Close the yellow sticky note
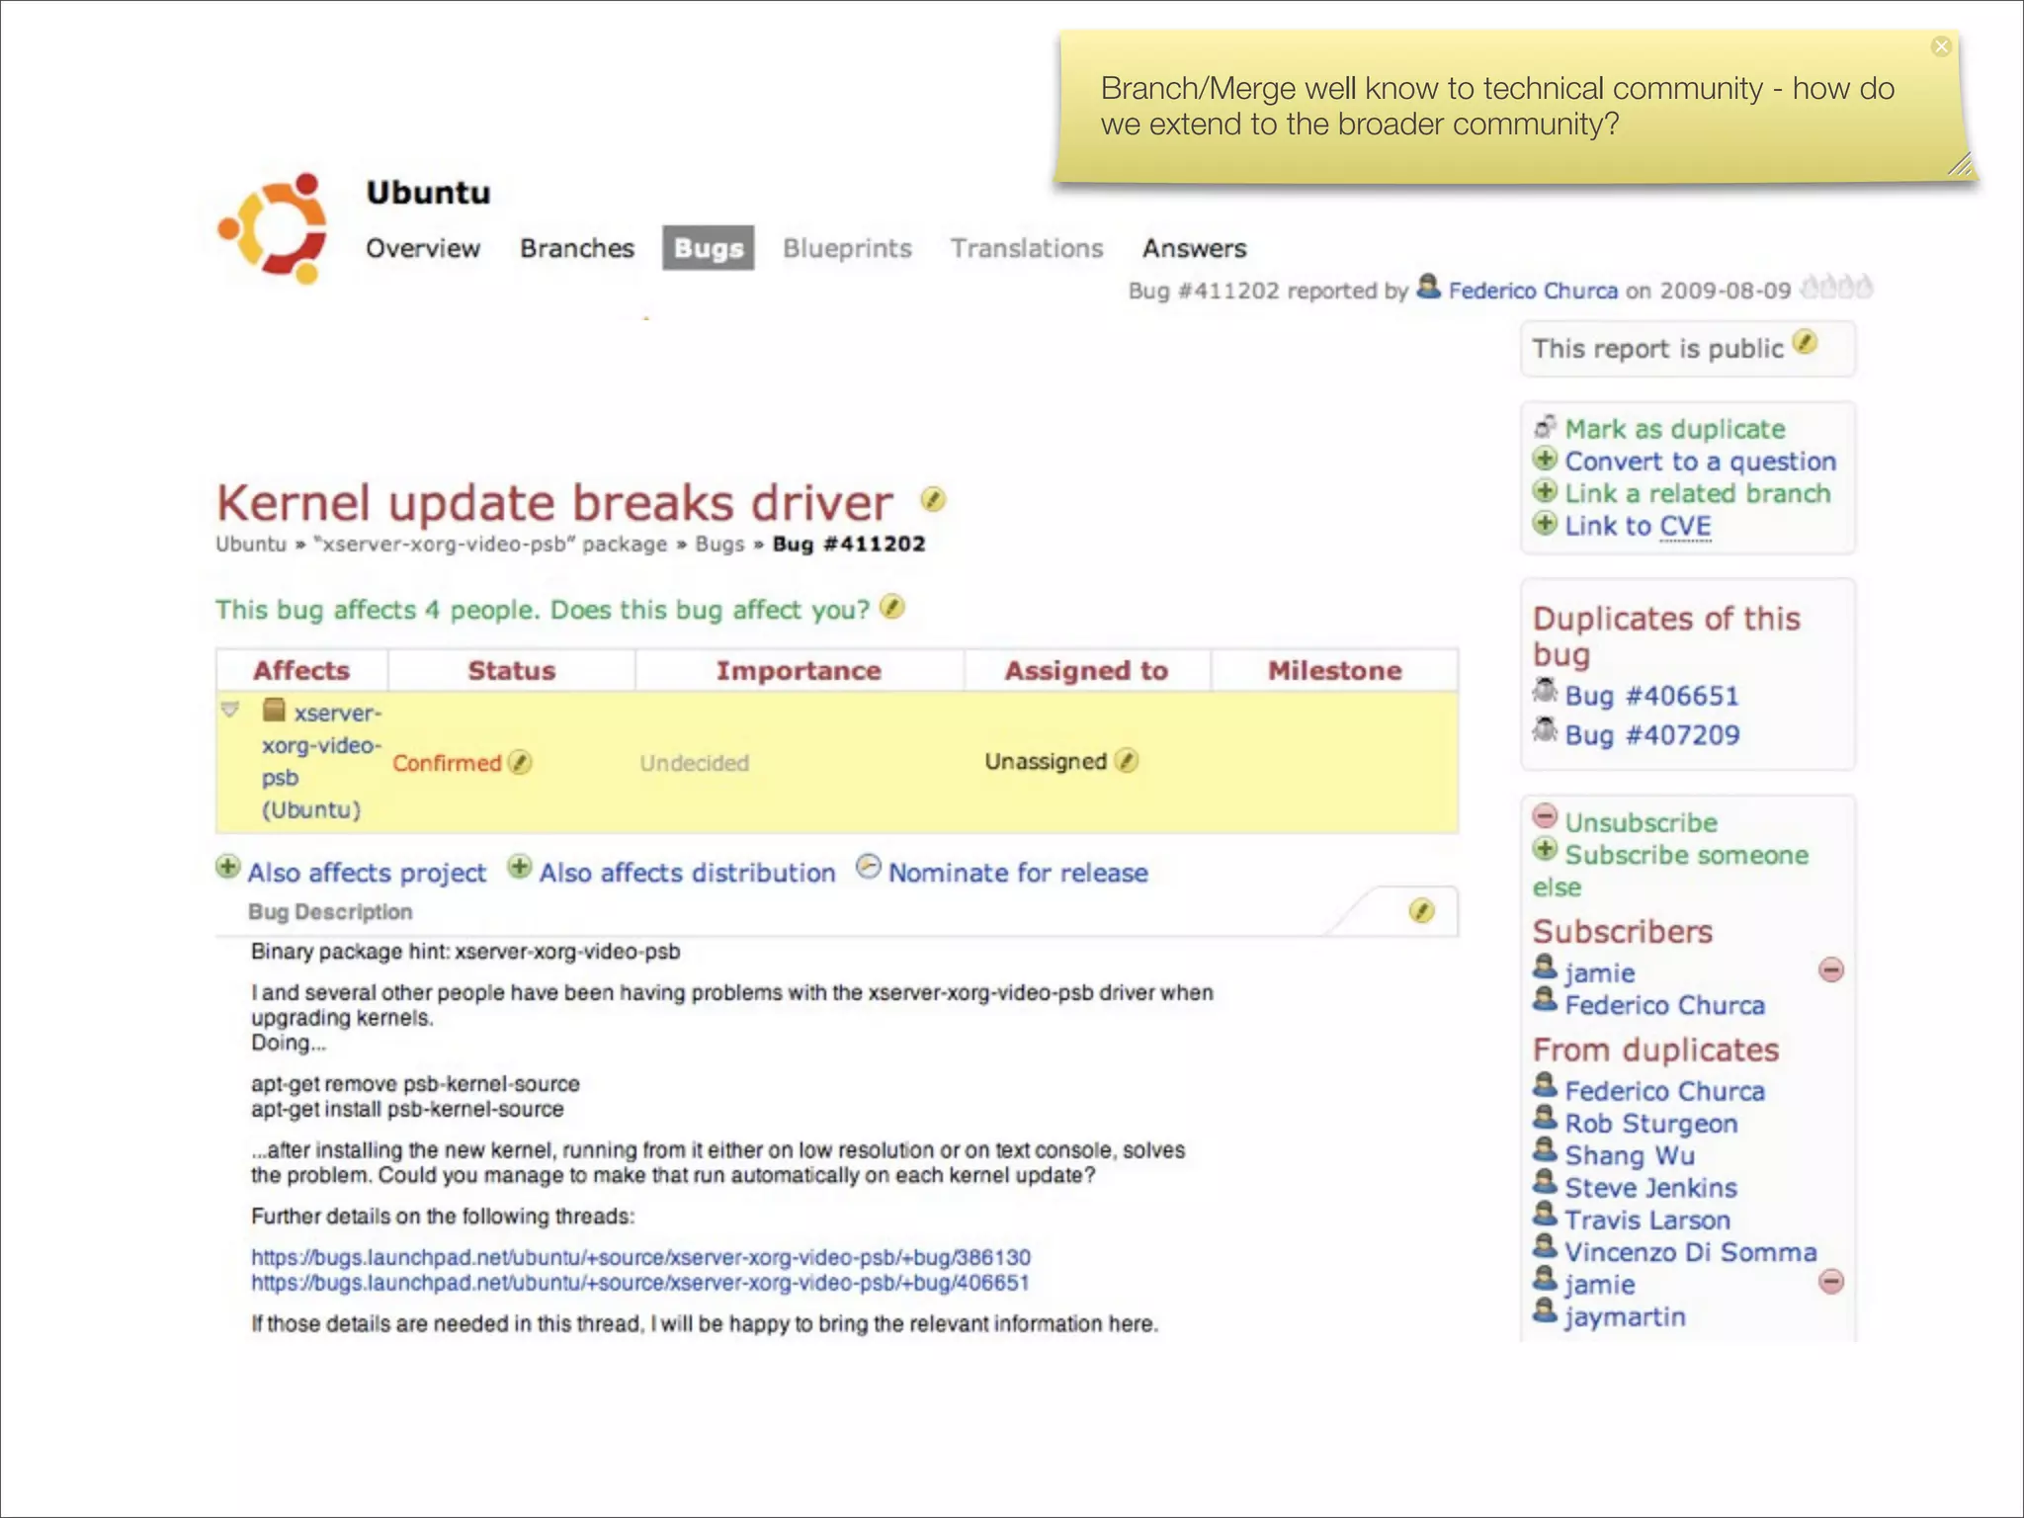This screenshot has height=1518, width=2024. pyautogui.click(x=1941, y=46)
